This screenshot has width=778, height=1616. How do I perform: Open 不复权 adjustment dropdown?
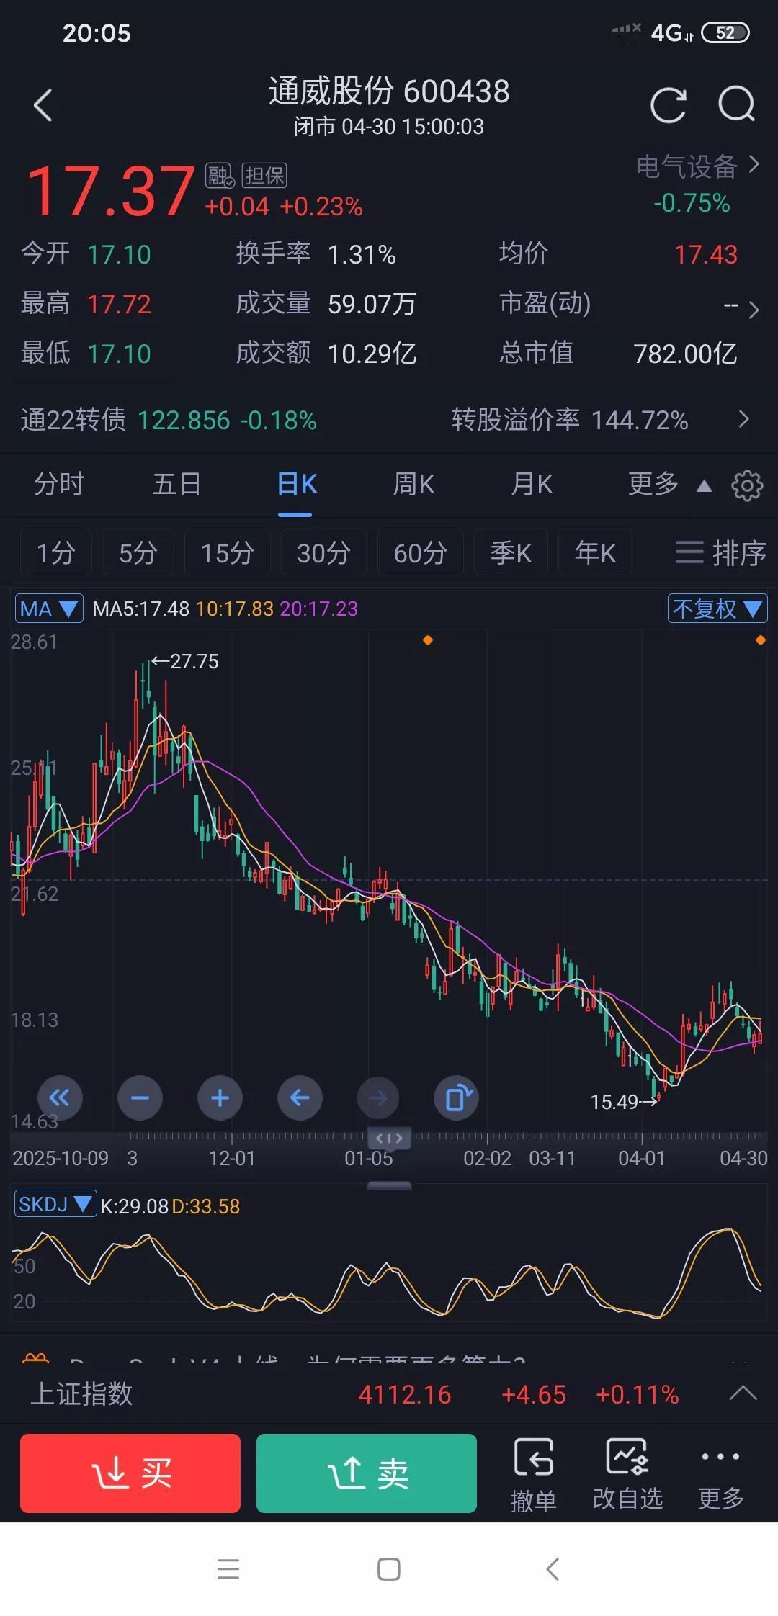click(x=717, y=609)
